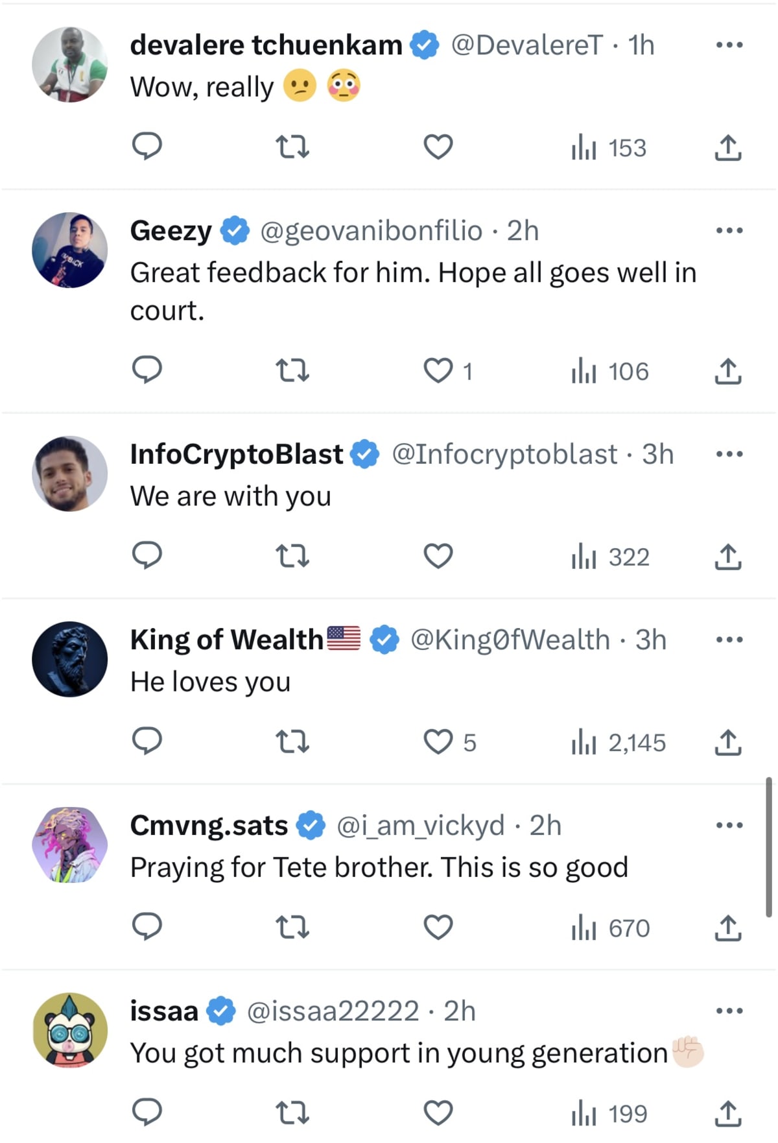Reply to Cmvng.sats's tweet
The image size is (778, 1143).
[147, 927]
